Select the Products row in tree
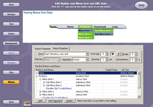This screenshot has width=153, height=107. 86,76
